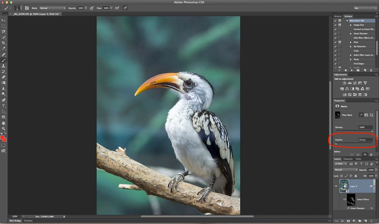Select the Eyedropper tool
Viewport: 379px width, 224px height.
pos(4,49)
